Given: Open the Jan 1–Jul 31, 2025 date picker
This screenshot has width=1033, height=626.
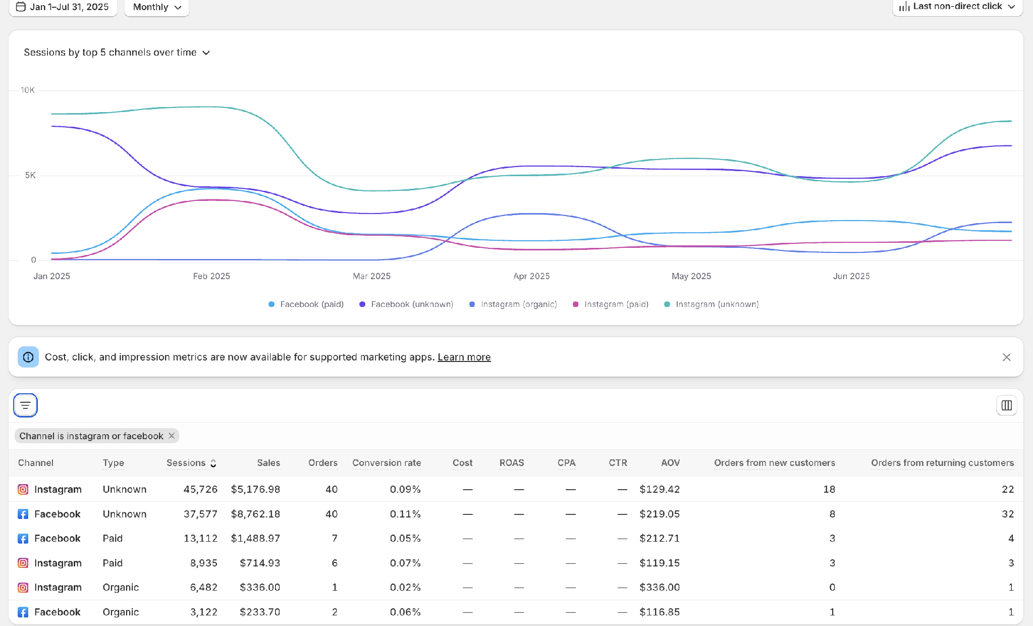Looking at the screenshot, I should 63,7.
